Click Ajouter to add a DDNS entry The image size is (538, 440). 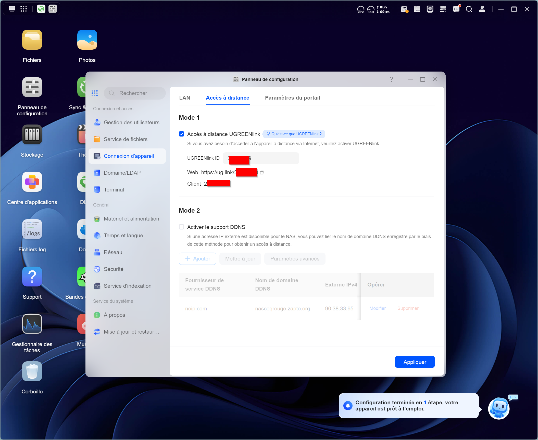tap(197, 259)
